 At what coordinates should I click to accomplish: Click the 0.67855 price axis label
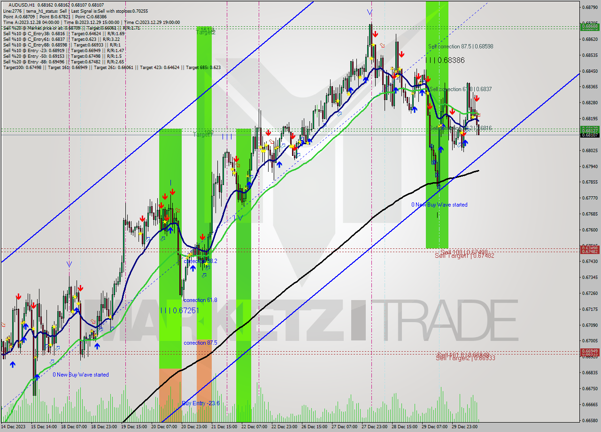pyautogui.click(x=590, y=182)
